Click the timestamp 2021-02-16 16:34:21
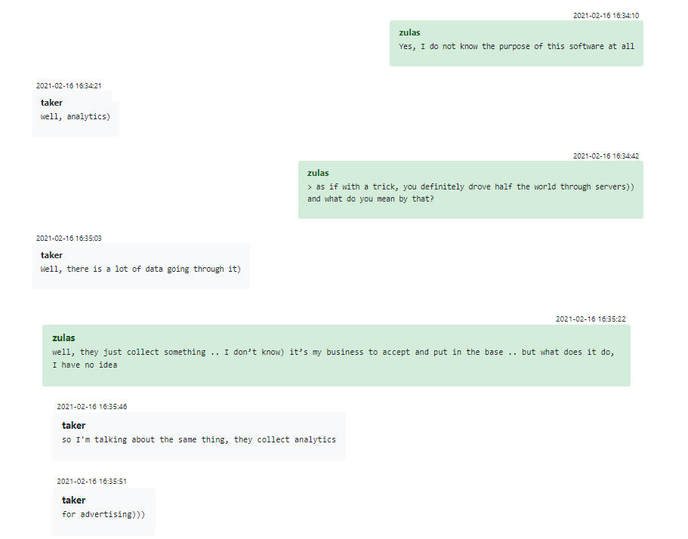The height and width of the screenshot is (539, 688). (x=69, y=85)
